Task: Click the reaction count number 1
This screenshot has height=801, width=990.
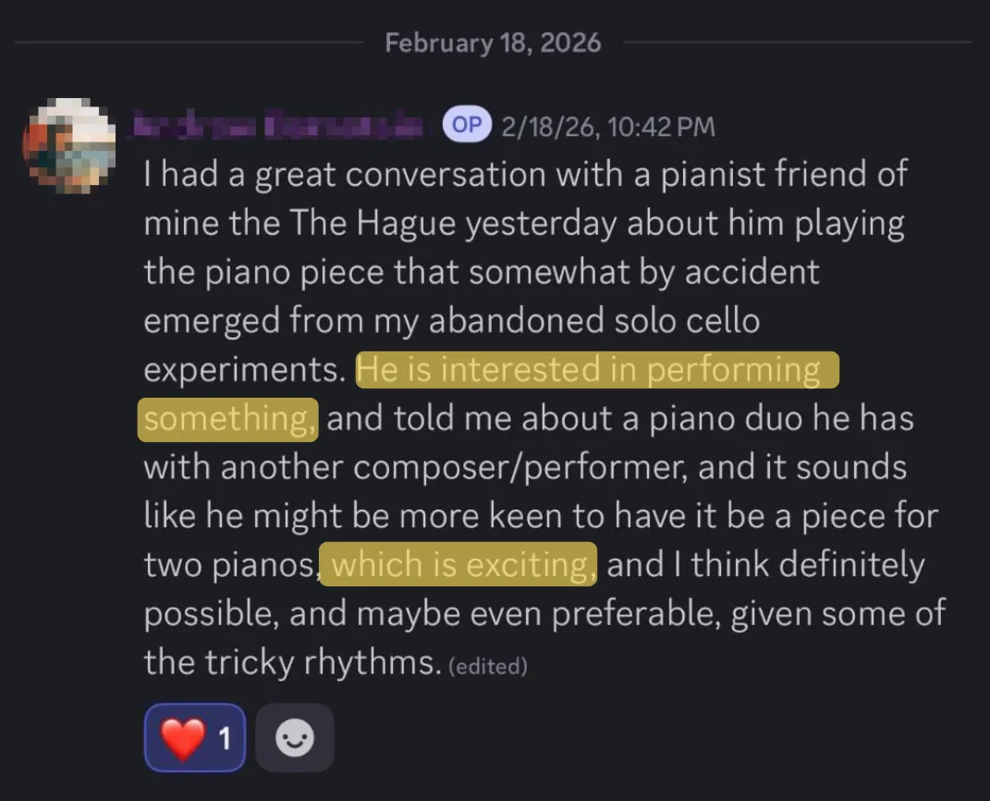Action: [x=224, y=738]
